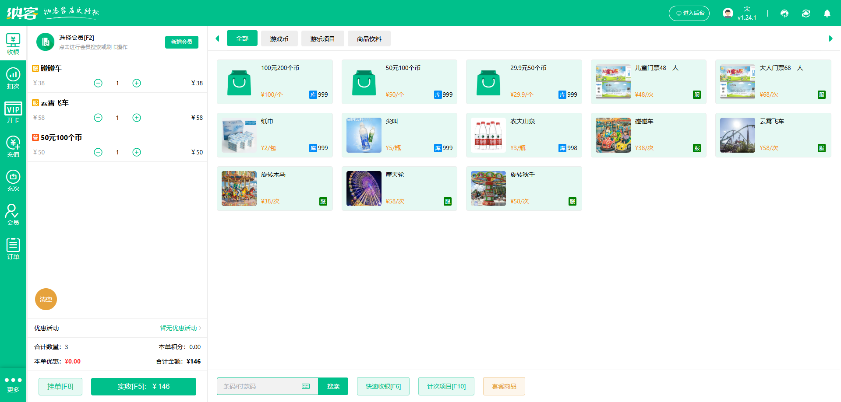
Task: Add the 儿童门票48一人 product card
Action: pos(649,82)
